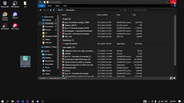184x103 pixels.
Task: Open recent locations dropdown arrow
Action: point(48,10)
